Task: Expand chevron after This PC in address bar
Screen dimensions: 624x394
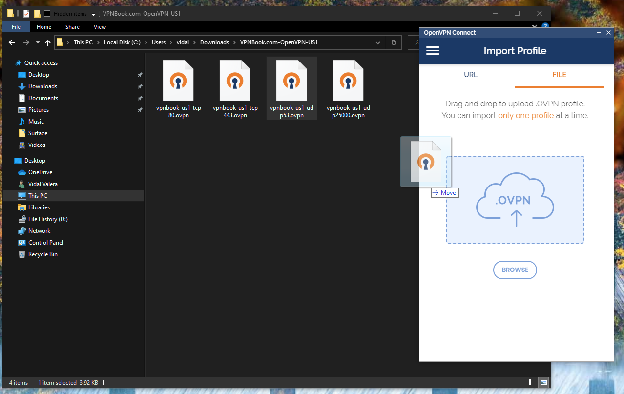Action: (98, 42)
